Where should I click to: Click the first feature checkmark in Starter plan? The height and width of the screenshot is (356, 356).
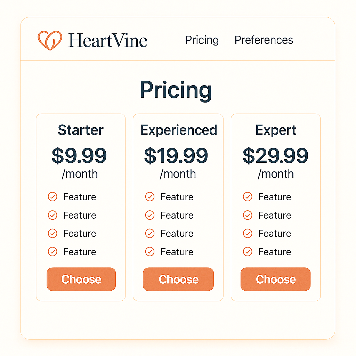pos(52,197)
